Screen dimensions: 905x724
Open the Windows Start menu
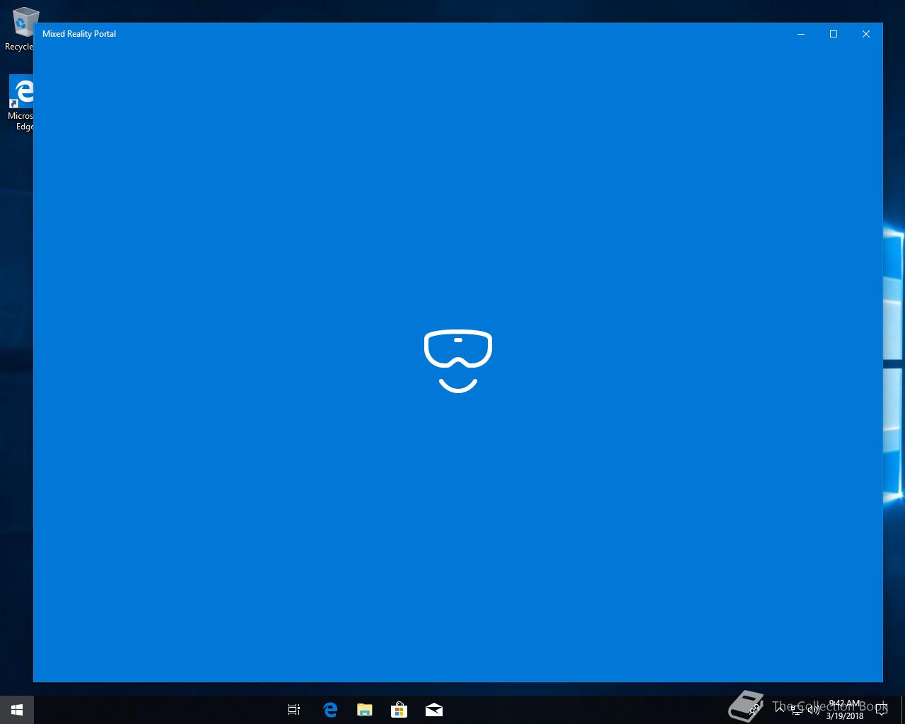17,710
